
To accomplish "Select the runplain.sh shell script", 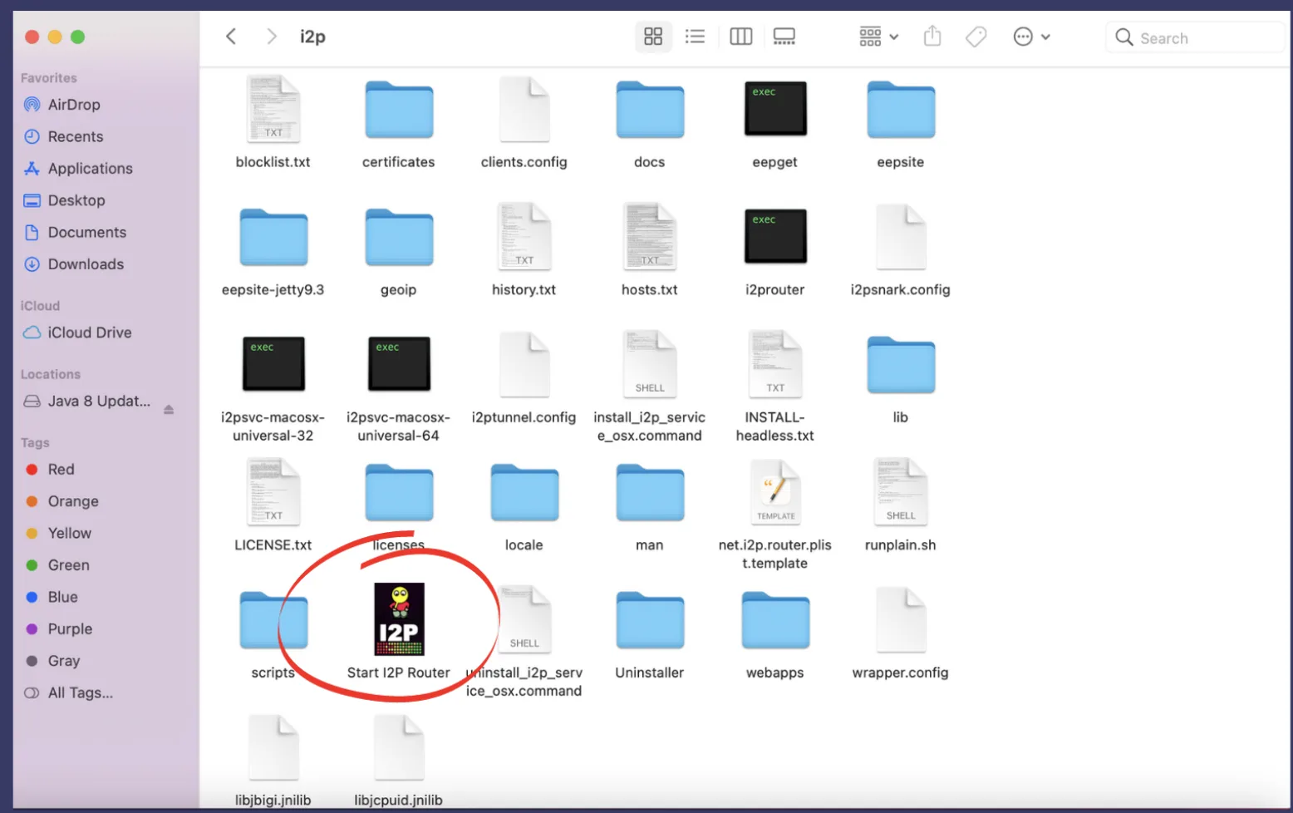I will [900, 491].
